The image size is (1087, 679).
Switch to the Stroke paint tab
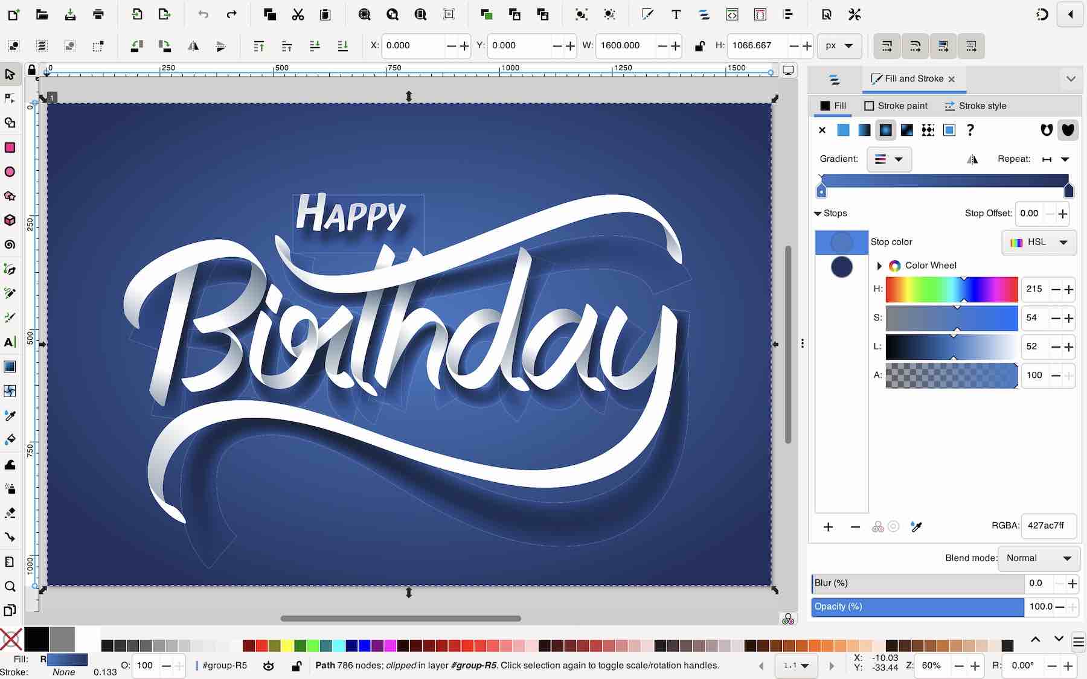(896, 106)
